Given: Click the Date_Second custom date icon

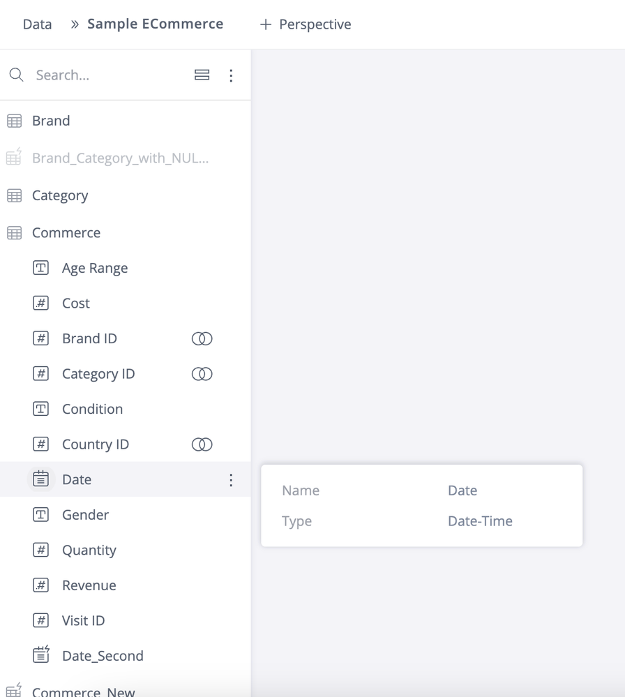Looking at the screenshot, I should tap(41, 655).
